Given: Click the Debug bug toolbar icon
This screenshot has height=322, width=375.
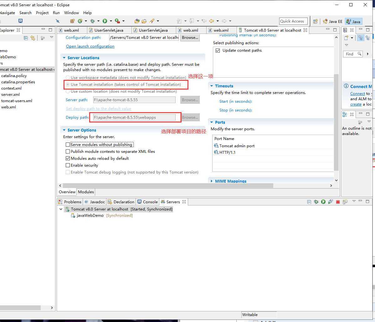Looking at the screenshot, I should tap(92, 21).
